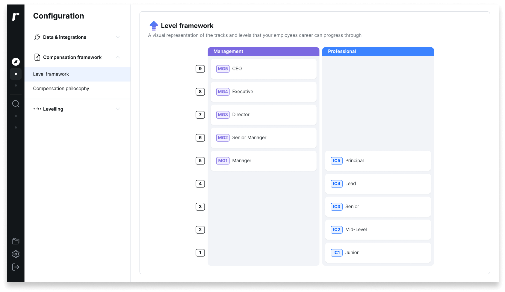The height and width of the screenshot is (292, 505).
Task: Select Level framework menu item
Action: point(78,74)
